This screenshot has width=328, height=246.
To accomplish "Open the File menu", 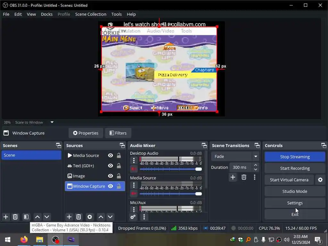I will (x=6, y=14).
